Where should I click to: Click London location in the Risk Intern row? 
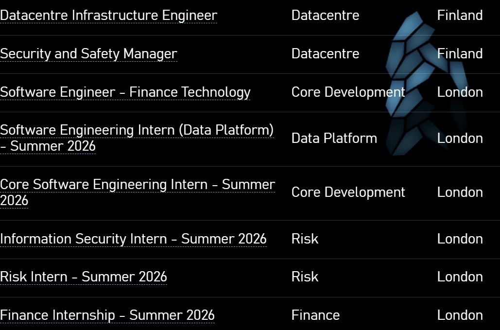[x=460, y=277]
